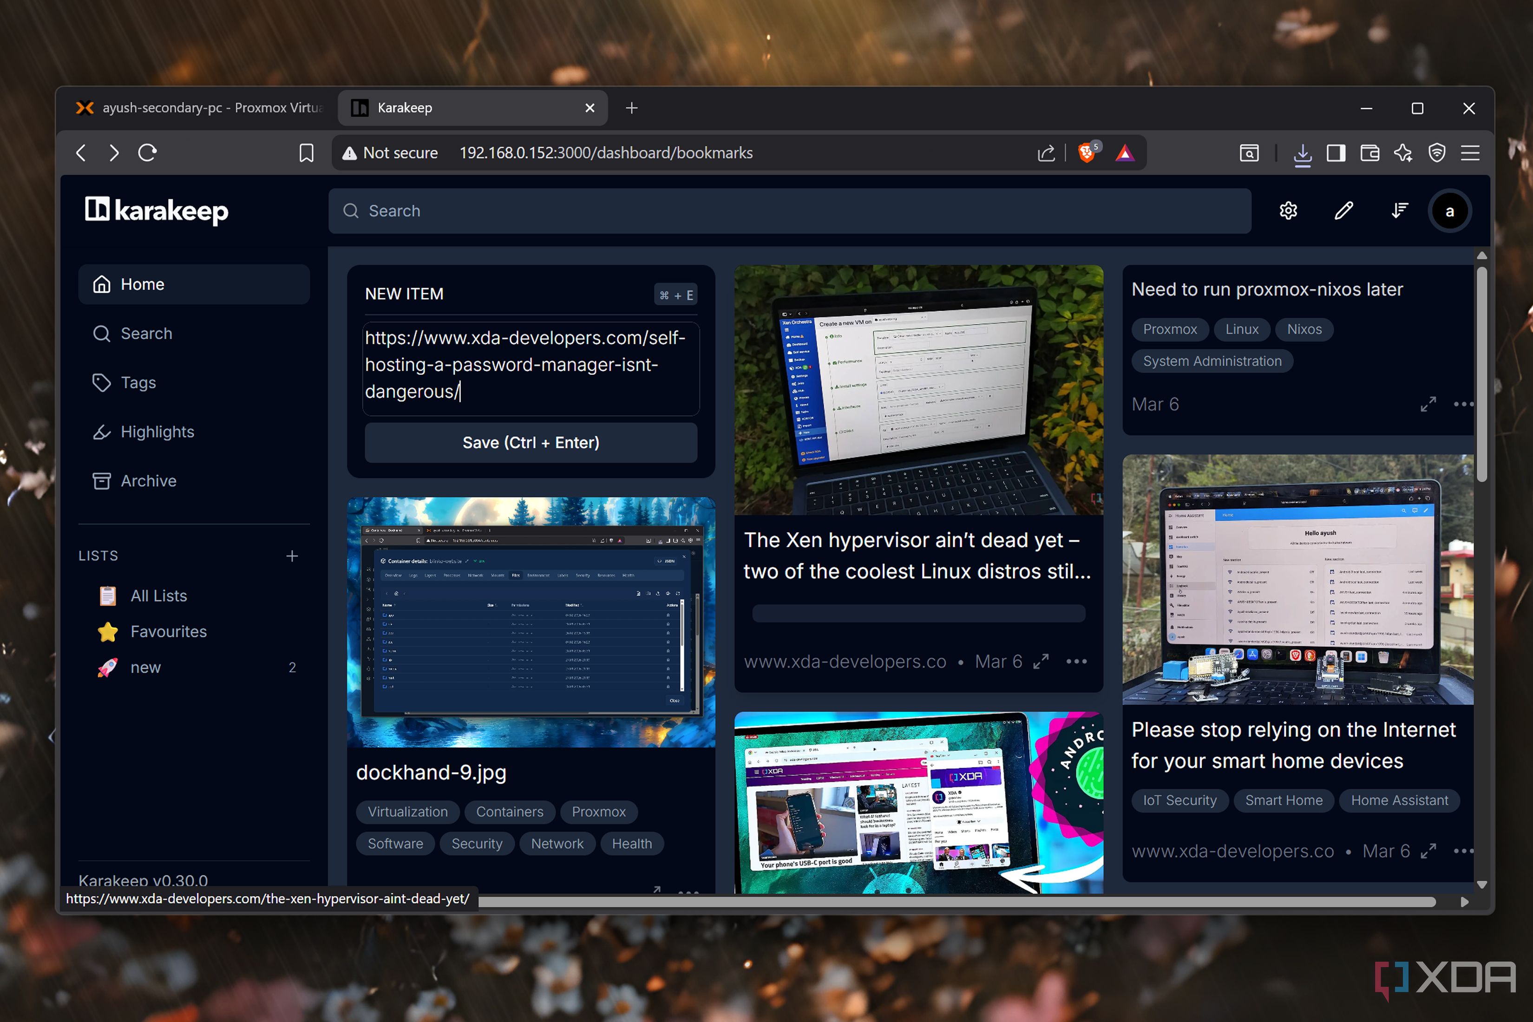Open Highlights in the sidebar
Image resolution: width=1533 pixels, height=1022 pixels.
(x=194, y=432)
